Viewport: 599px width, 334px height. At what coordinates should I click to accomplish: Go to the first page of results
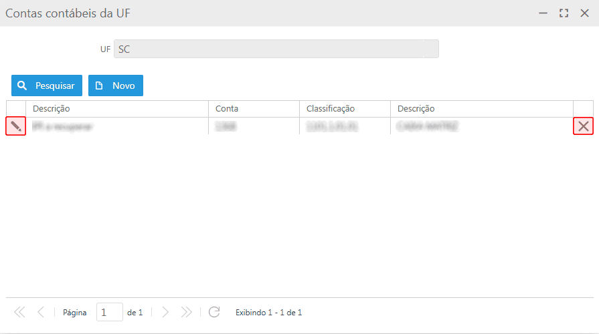click(x=19, y=312)
